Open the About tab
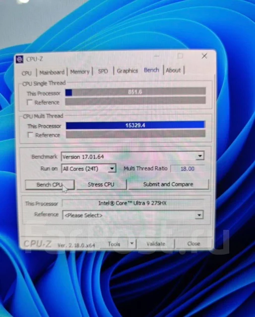Image resolution: width=255 pixels, height=317 pixels. pos(173,70)
